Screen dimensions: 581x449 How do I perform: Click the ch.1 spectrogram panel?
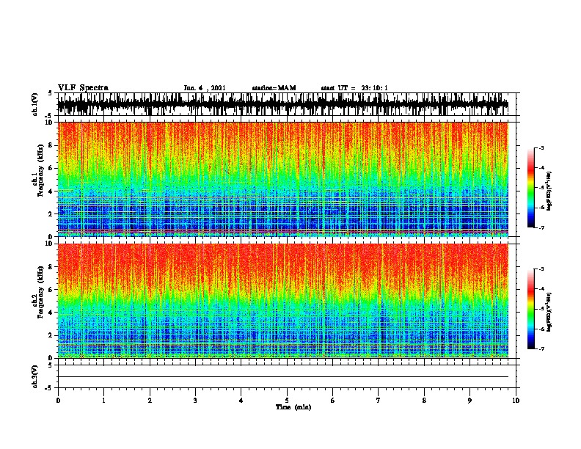click(x=283, y=179)
